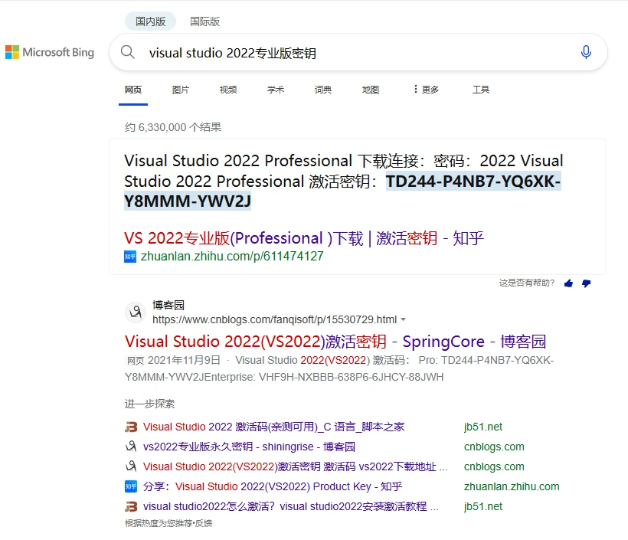This screenshot has height=540, width=628.
Task: Click the jb51 icon beside visual studio2022怎么激活
Action: pos(131,507)
